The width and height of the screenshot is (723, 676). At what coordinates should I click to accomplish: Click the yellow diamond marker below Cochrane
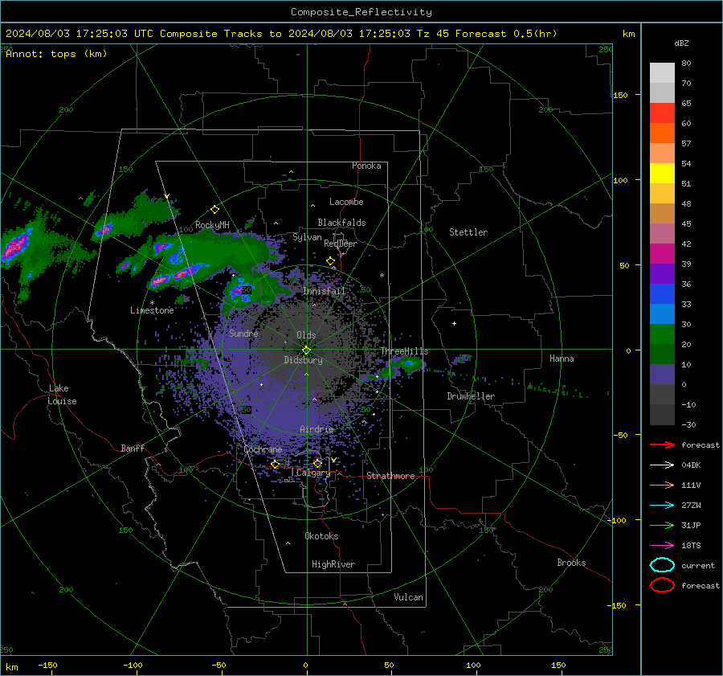[276, 465]
